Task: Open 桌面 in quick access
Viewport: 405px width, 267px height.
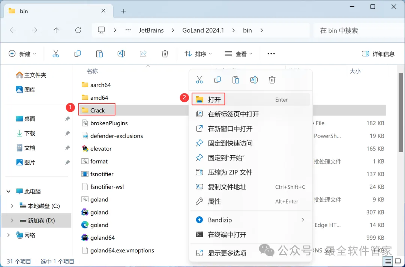Action: coord(25,119)
